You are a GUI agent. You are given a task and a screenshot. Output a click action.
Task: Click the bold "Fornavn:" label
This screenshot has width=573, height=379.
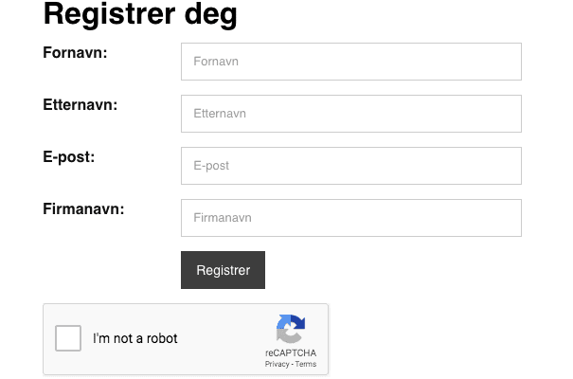pyautogui.click(x=75, y=53)
